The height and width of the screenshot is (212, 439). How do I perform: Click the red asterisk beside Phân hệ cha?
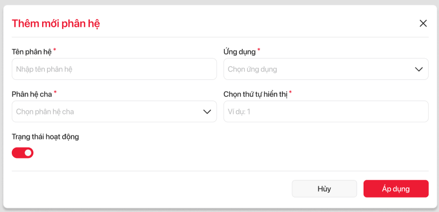(55, 93)
